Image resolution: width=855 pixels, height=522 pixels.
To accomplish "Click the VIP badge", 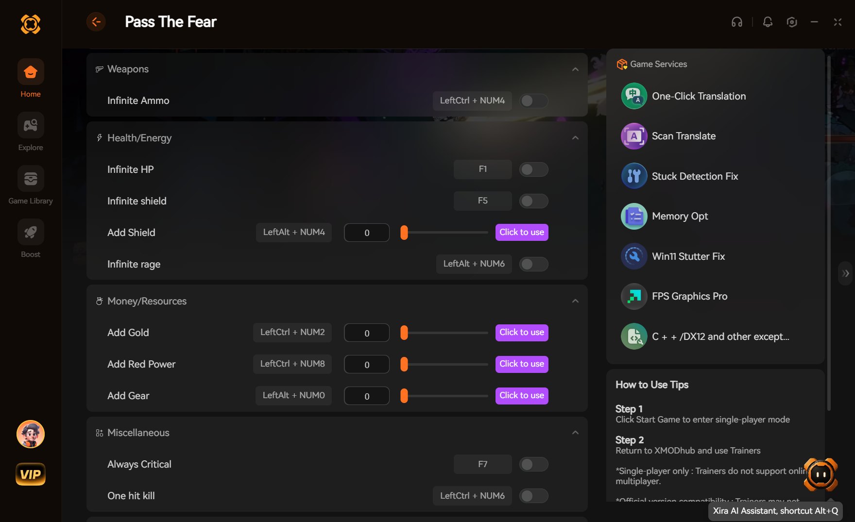I will tap(31, 474).
